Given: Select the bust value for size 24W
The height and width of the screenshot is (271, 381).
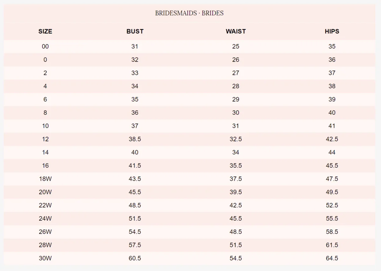Looking at the screenshot, I should click(135, 219).
